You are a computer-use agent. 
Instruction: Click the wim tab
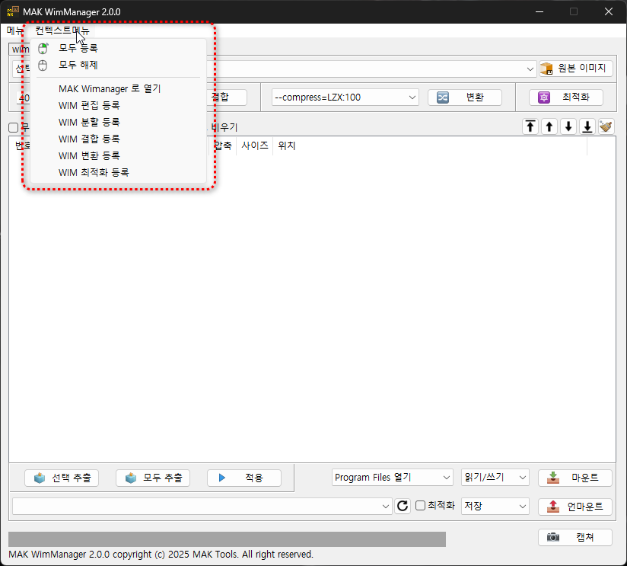pos(19,50)
